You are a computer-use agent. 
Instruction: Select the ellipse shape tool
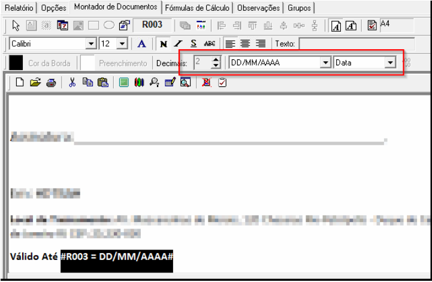pos(108,26)
